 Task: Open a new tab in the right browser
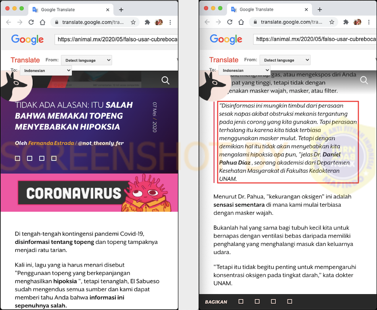click(320, 10)
